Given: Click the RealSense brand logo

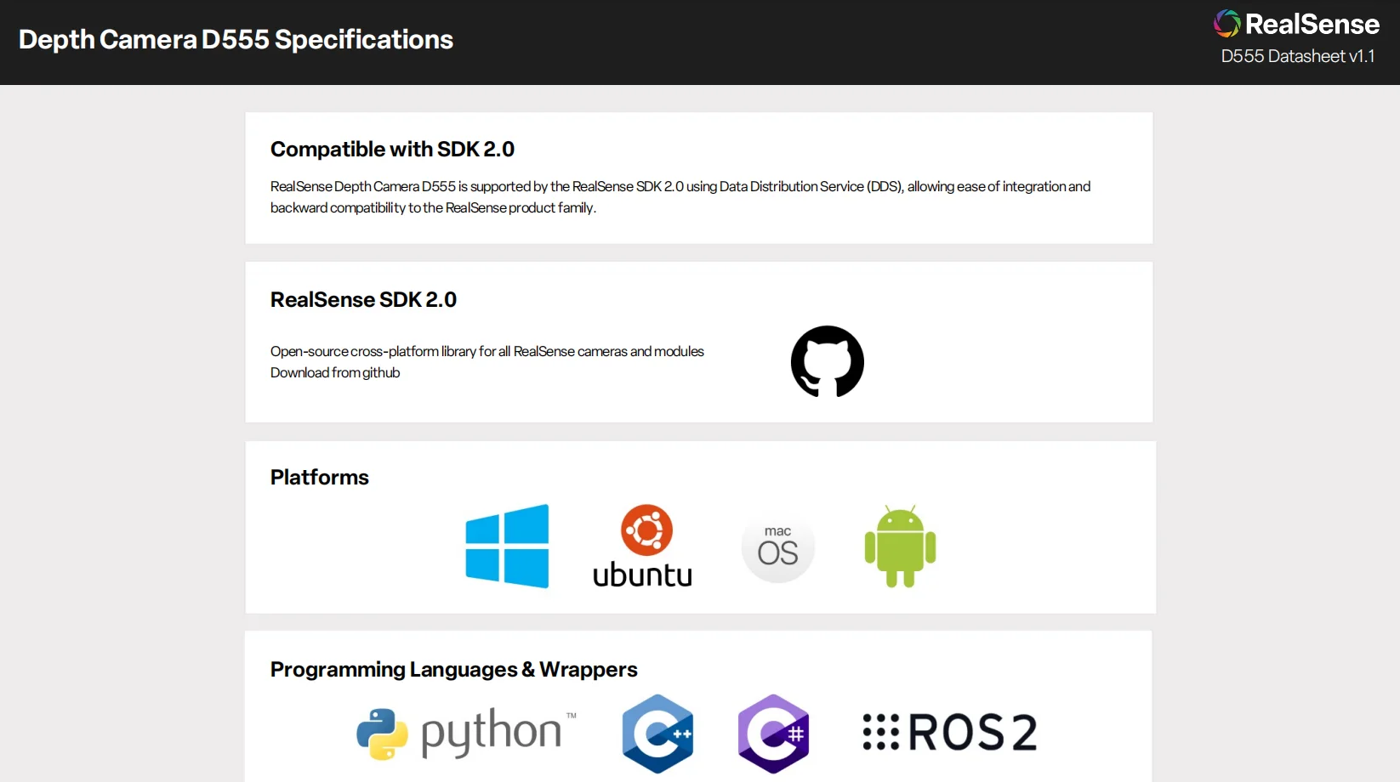Looking at the screenshot, I should [x=1296, y=24].
